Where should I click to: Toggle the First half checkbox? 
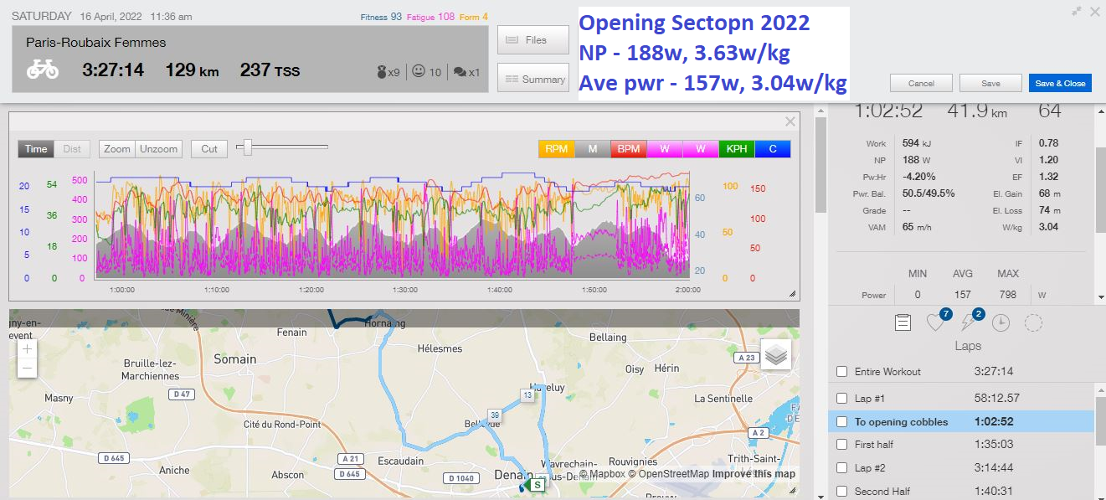842,445
